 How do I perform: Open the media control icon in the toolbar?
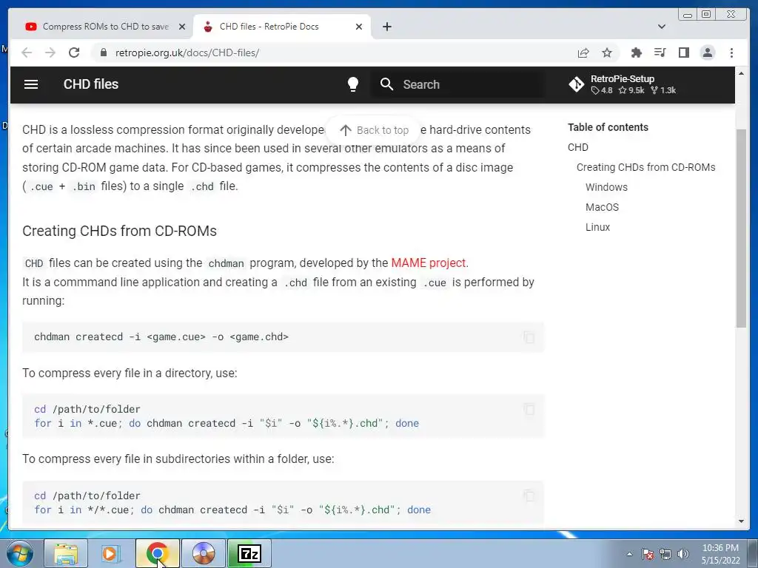coord(660,53)
